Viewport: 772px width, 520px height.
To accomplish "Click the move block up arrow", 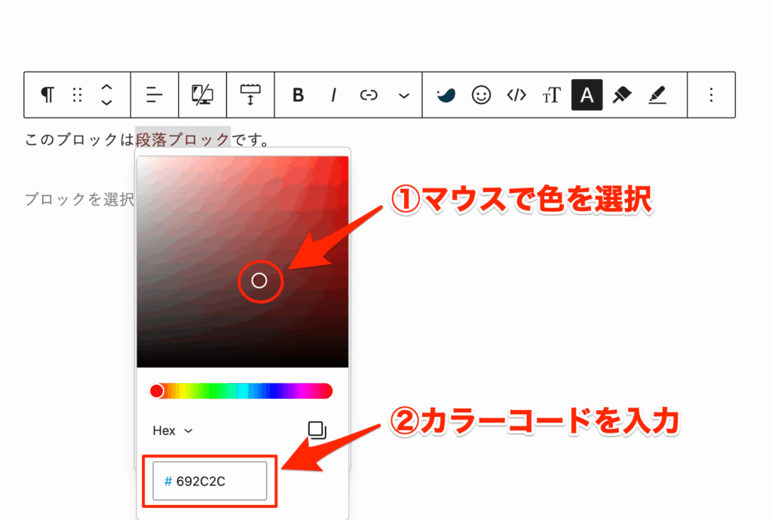I will coord(106,87).
